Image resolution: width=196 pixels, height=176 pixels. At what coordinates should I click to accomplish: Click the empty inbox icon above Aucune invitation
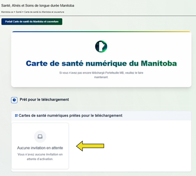point(40,136)
